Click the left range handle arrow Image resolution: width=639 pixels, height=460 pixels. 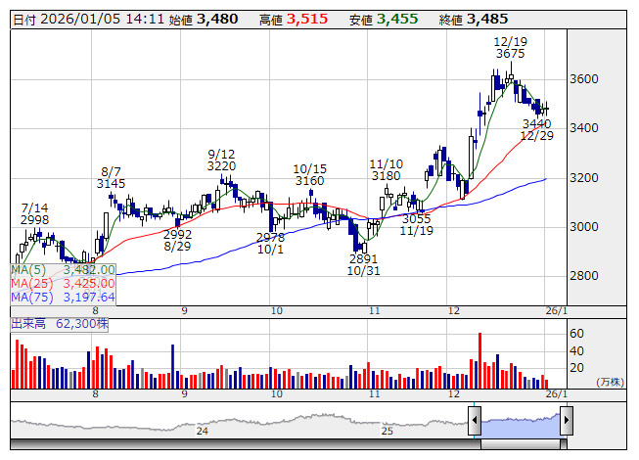(475, 420)
